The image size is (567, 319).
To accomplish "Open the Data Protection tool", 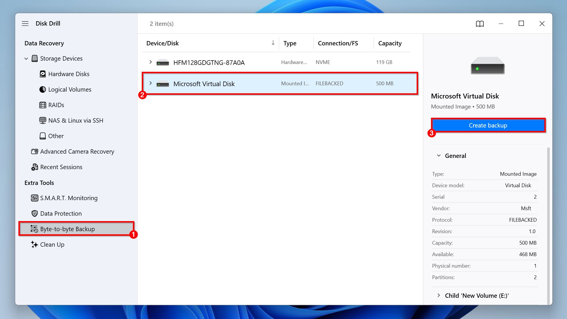I will pyautogui.click(x=61, y=213).
